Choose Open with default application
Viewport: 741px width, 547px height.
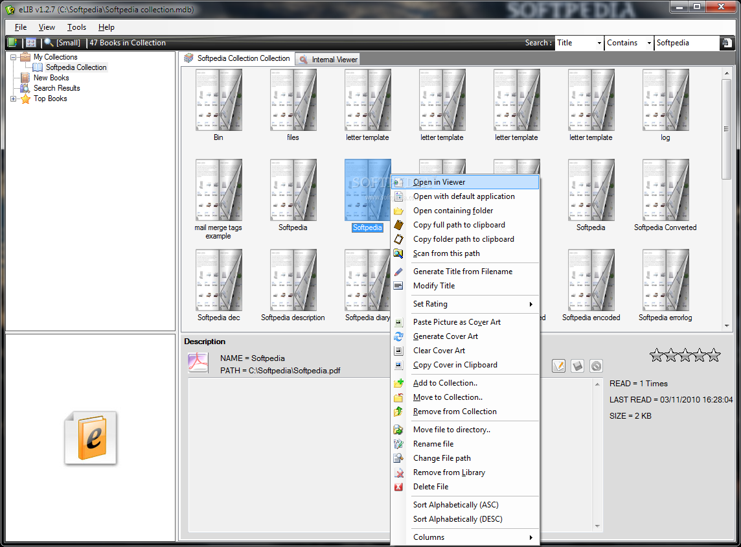click(x=465, y=196)
